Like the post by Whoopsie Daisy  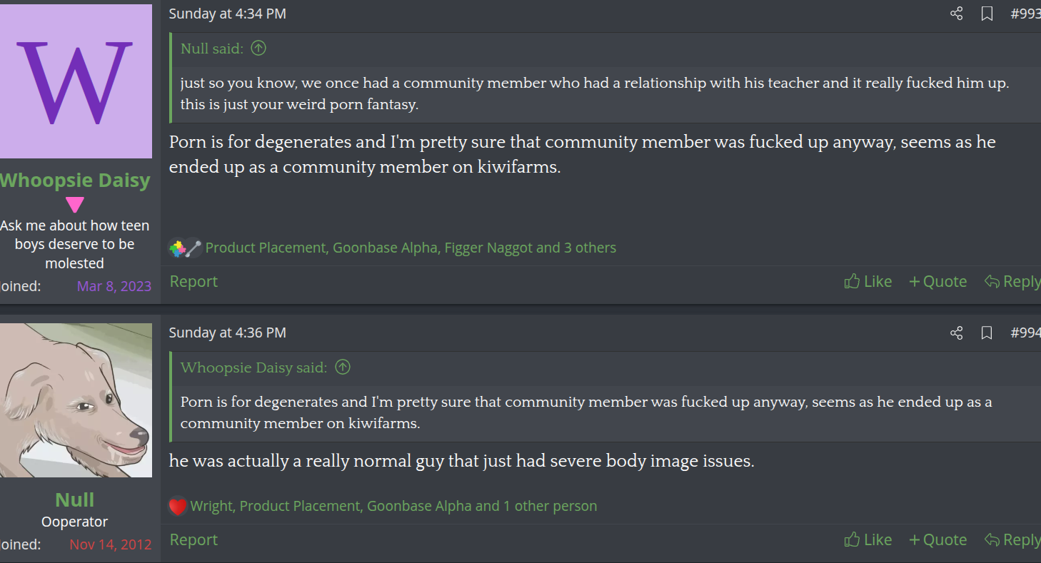pos(867,282)
